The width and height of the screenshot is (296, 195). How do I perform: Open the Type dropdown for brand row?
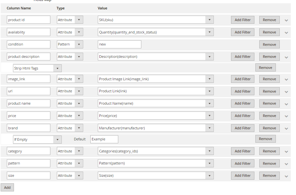click(x=70, y=128)
